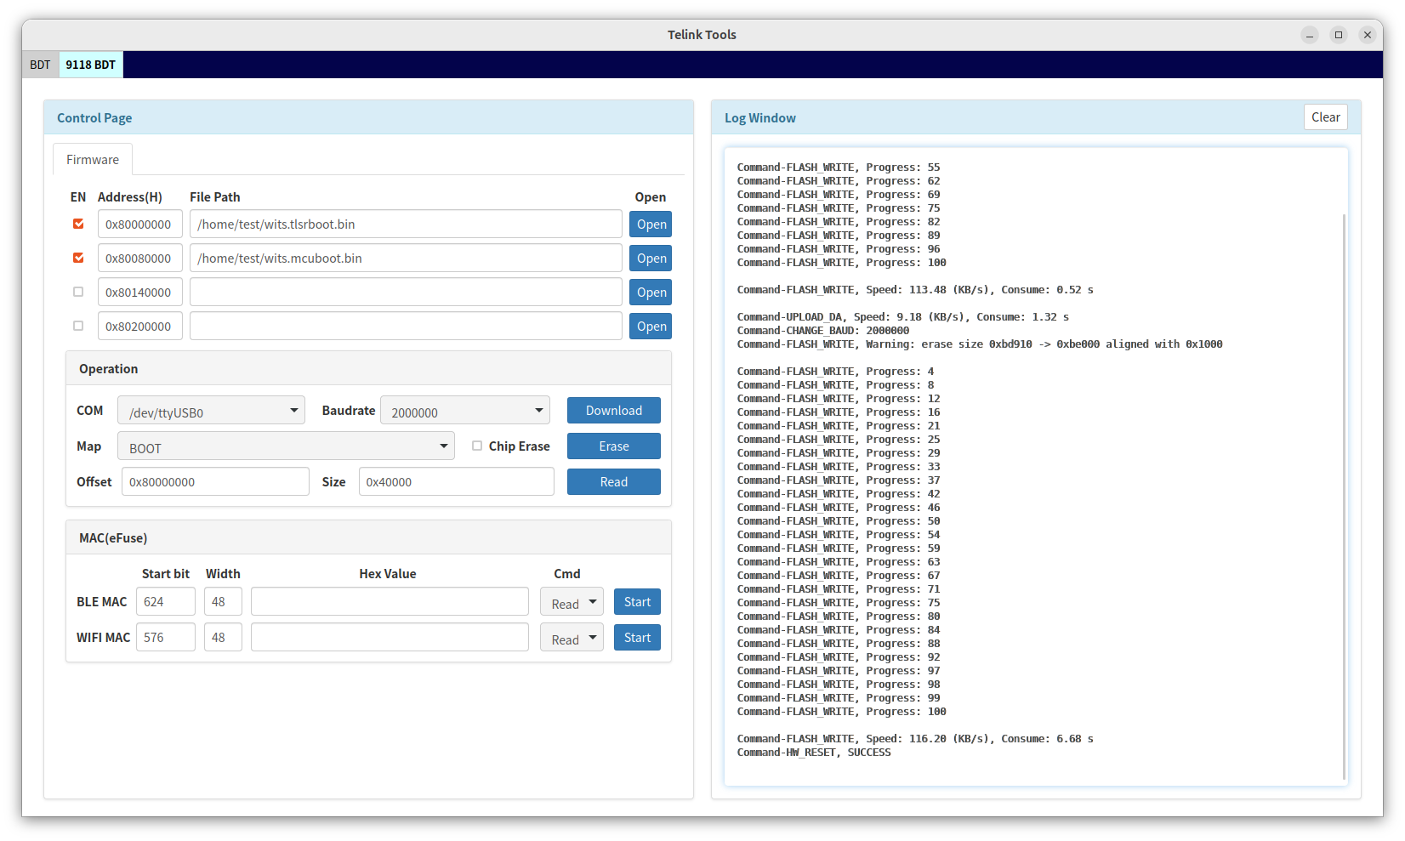Enable the checkbox for address 0x80200000

[78, 326]
